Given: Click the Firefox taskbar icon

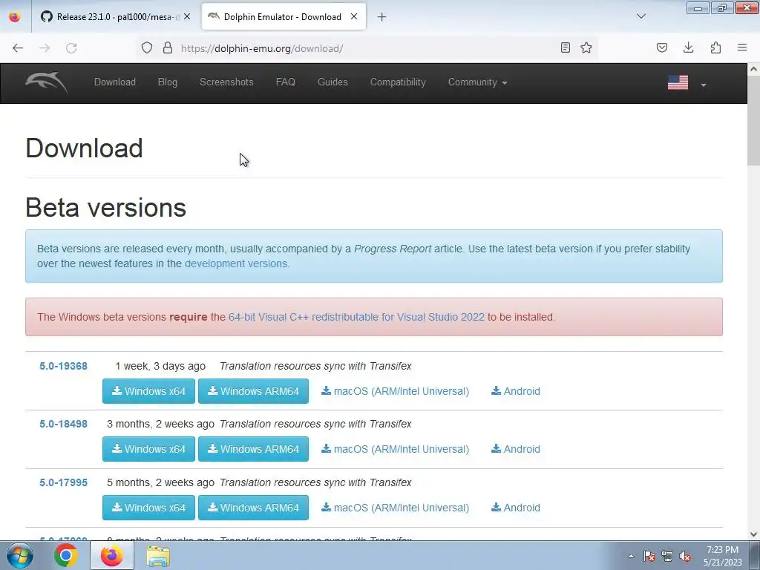Looking at the screenshot, I should point(112,555).
